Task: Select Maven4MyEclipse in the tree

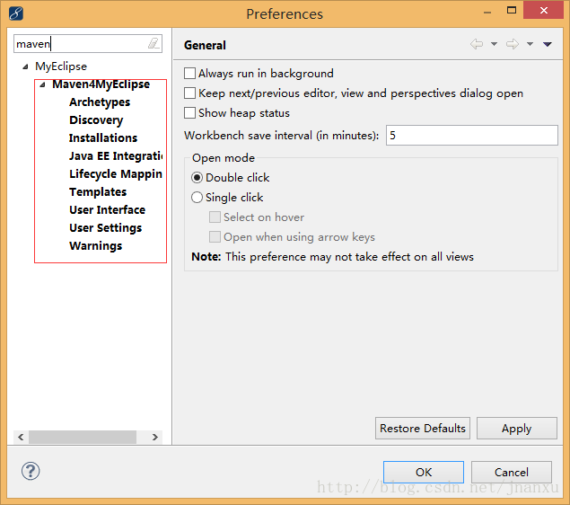Action: click(x=101, y=84)
